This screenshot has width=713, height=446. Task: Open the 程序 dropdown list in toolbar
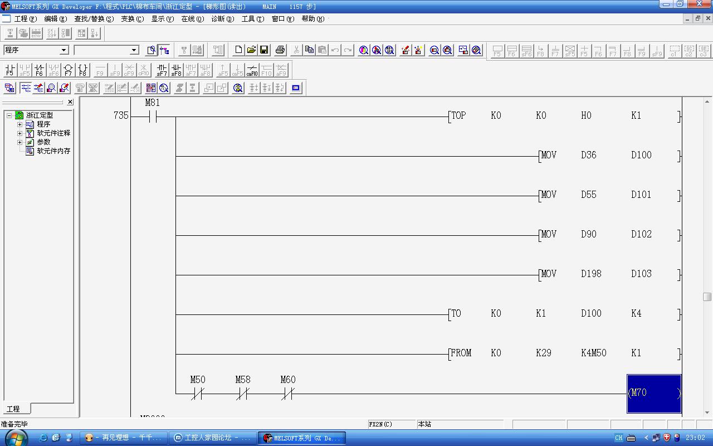pyautogui.click(x=64, y=50)
